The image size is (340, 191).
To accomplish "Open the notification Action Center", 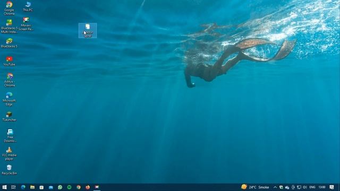I will (331, 187).
